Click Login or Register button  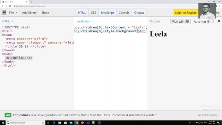[186, 12]
